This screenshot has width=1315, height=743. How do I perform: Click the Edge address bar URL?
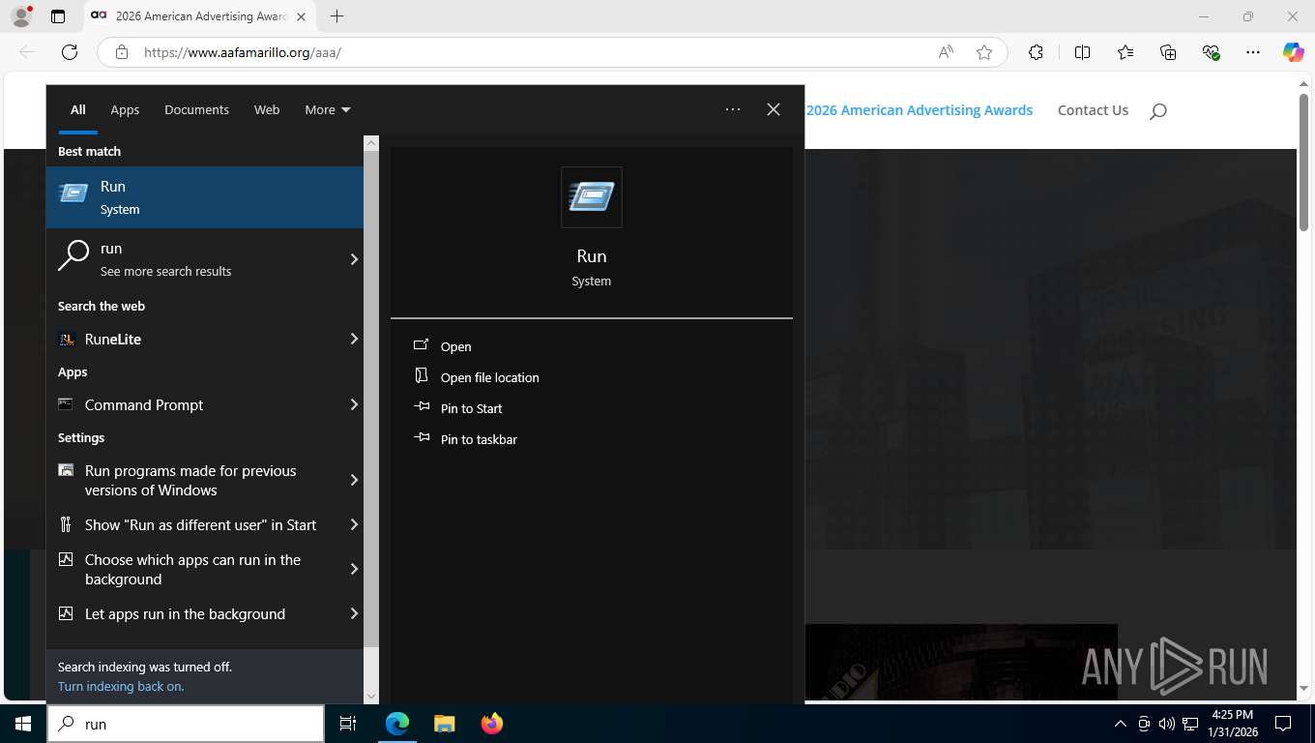coord(242,52)
